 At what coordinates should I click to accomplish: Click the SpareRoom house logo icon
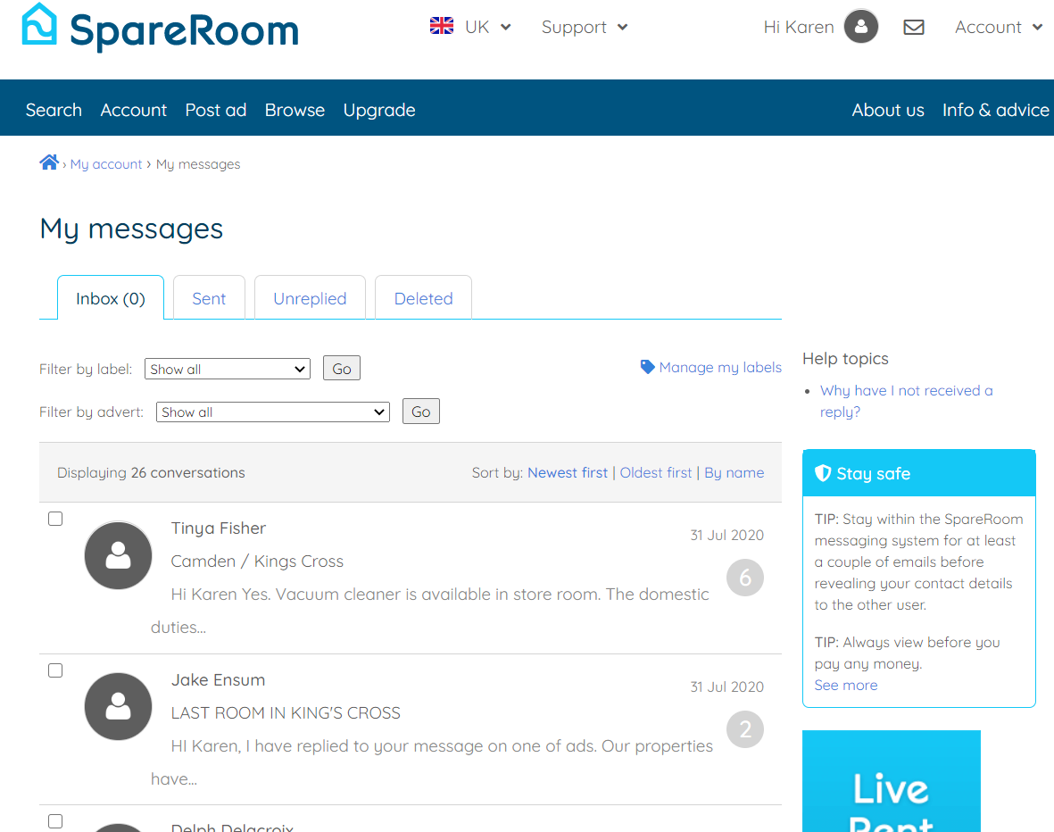click(39, 24)
